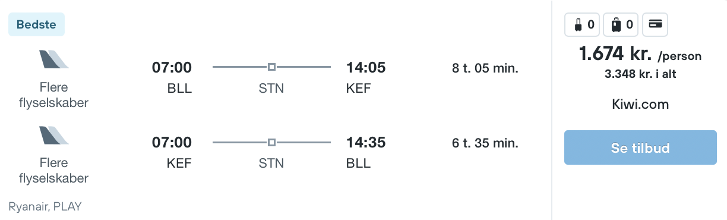Click the 1.674 kr. per person price
Screen dimensions: 727x220
640,55
